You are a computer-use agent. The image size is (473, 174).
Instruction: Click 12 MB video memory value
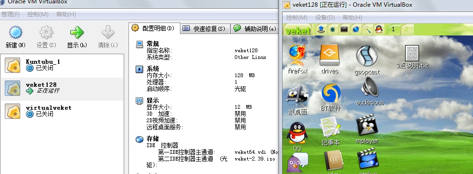coord(243,107)
